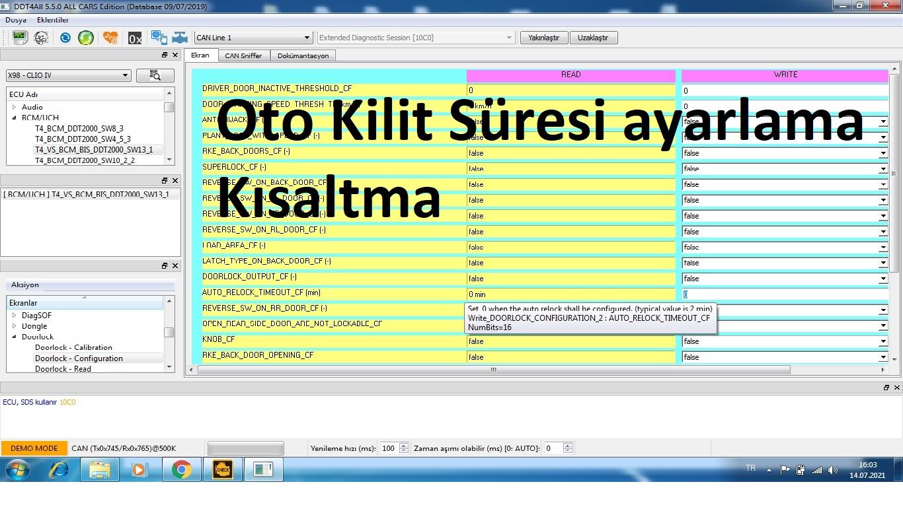Open the CAN Line 1 dropdown
The image size is (903, 507).
pos(253,38)
